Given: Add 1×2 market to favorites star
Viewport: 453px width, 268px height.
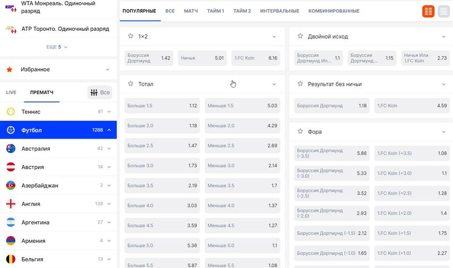Looking at the screenshot, I should coord(130,36).
